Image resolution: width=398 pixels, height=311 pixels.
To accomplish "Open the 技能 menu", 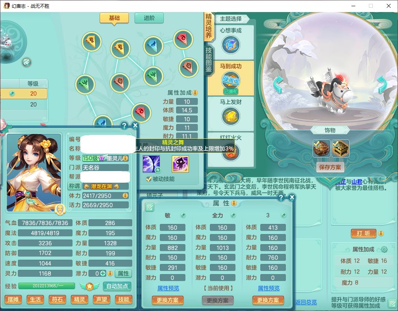I will coord(124,300).
